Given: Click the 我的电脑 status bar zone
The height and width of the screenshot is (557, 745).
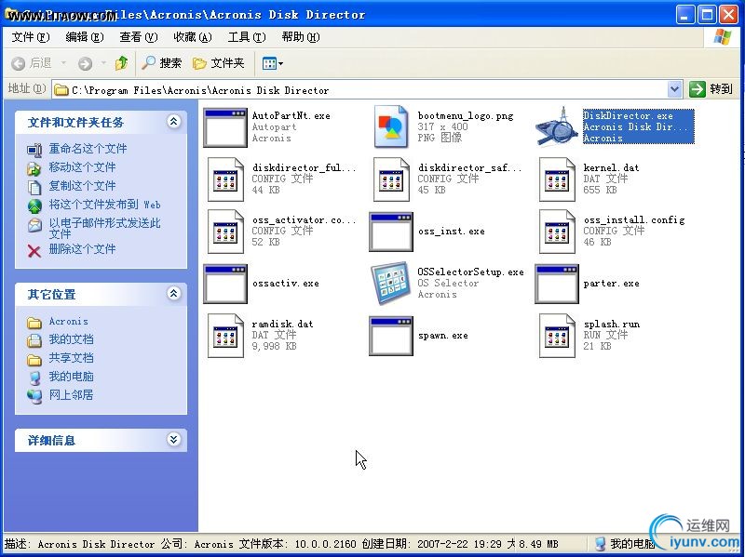Looking at the screenshot, I should click(x=625, y=544).
